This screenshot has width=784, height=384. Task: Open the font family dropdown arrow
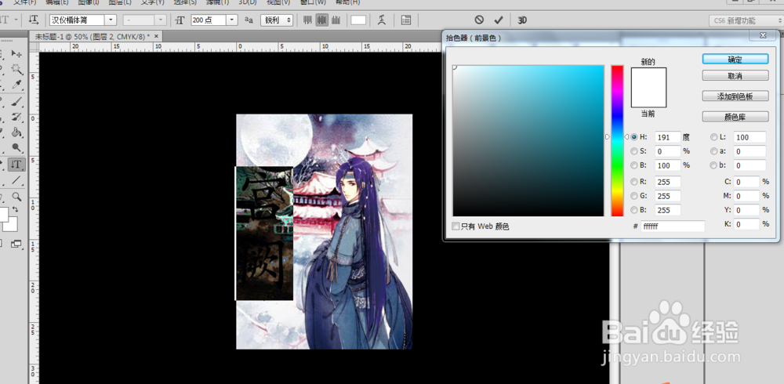pyautogui.click(x=111, y=20)
